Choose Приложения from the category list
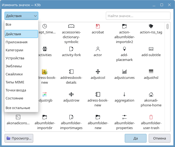This screenshot has height=147, width=175. 16,42
